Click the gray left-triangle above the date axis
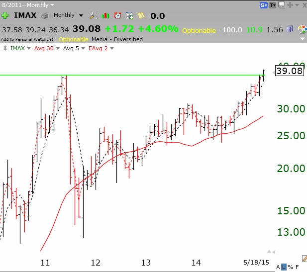This screenshot has height=272, width=307. point(274,252)
